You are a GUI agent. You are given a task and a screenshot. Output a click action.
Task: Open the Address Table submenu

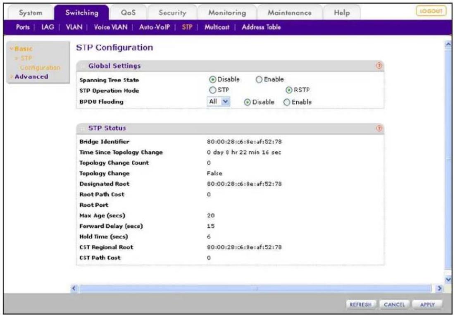[x=261, y=27]
